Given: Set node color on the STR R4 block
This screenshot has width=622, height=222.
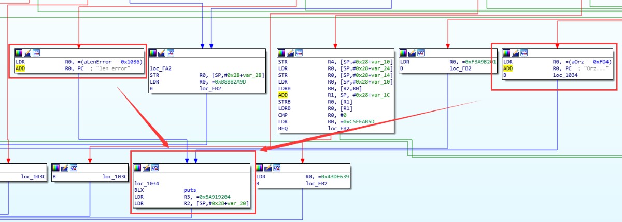Looking at the screenshot, I should (x=281, y=53).
